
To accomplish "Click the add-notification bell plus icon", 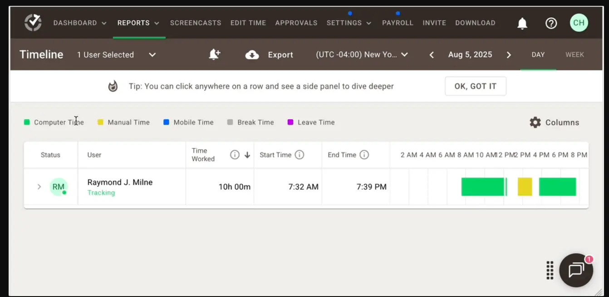I will (x=214, y=54).
